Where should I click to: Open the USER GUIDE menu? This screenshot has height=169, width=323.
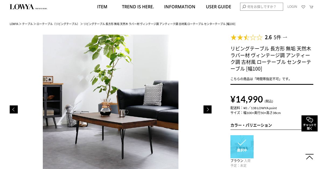tap(219, 7)
